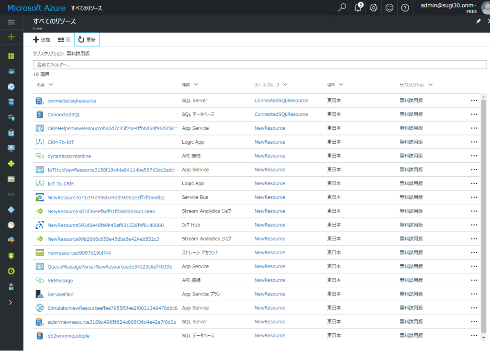Image resolution: width=490 pixels, height=351 pixels.
Task: Click the Simulator App Service globe icon
Action: point(40,308)
